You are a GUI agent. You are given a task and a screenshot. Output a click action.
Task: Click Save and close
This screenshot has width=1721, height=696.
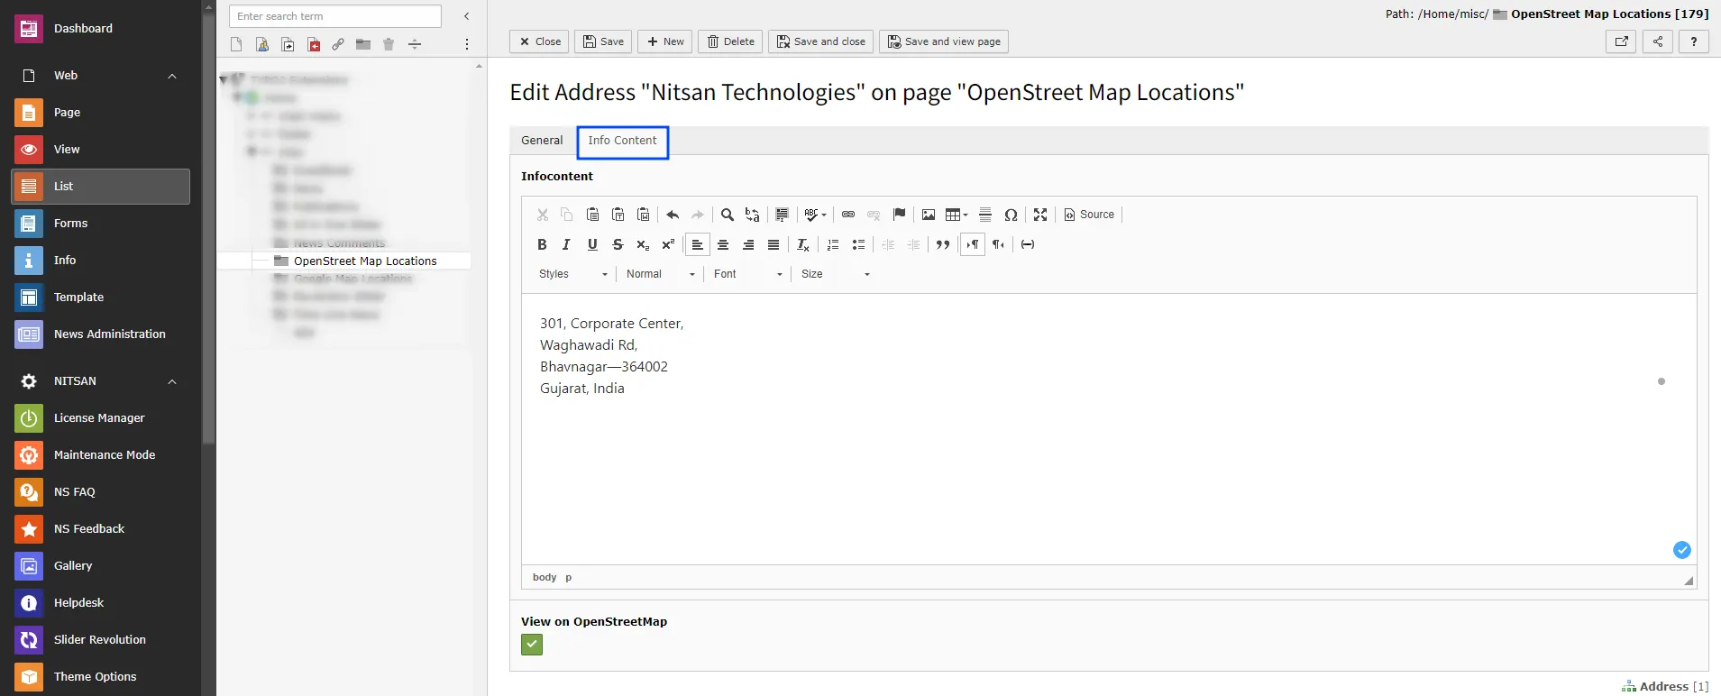tap(821, 41)
